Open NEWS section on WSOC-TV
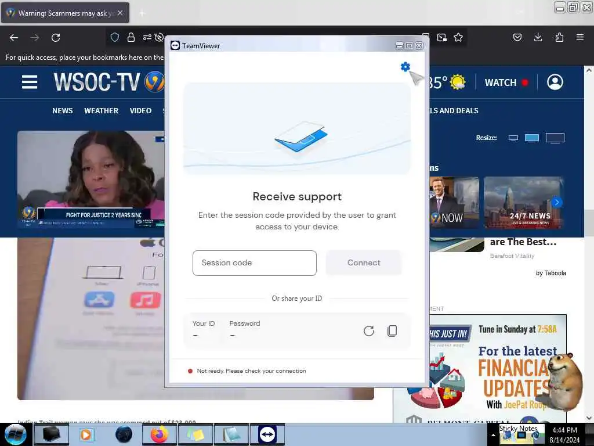 point(63,111)
